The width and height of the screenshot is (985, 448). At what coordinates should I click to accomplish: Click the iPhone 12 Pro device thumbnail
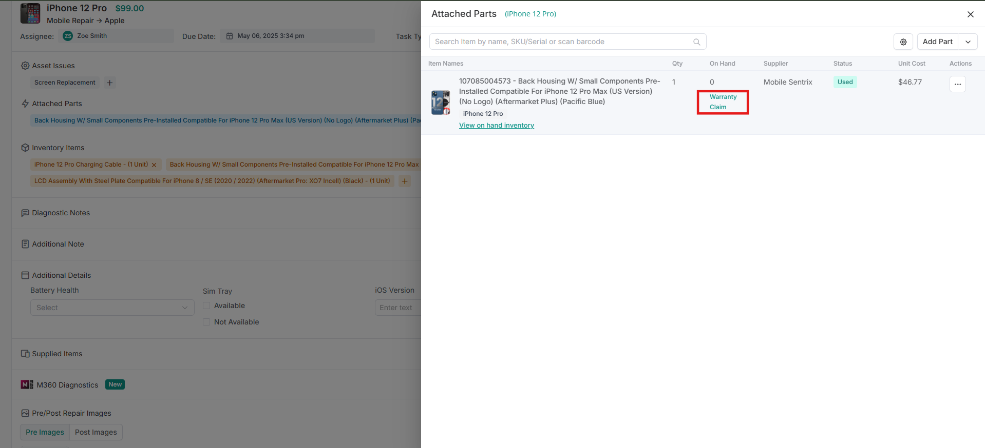pos(30,13)
